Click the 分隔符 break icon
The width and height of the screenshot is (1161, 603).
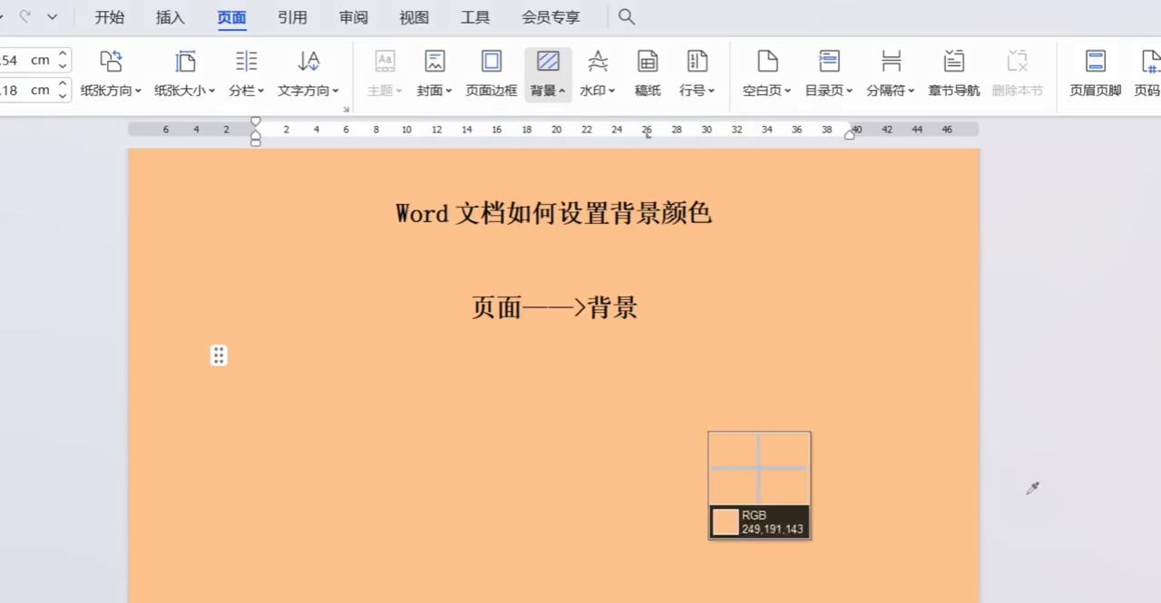tap(891, 62)
